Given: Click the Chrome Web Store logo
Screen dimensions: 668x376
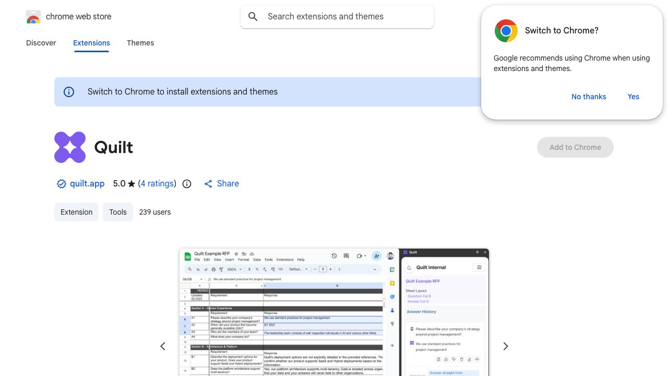Looking at the screenshot, I should tap(33, 17).
